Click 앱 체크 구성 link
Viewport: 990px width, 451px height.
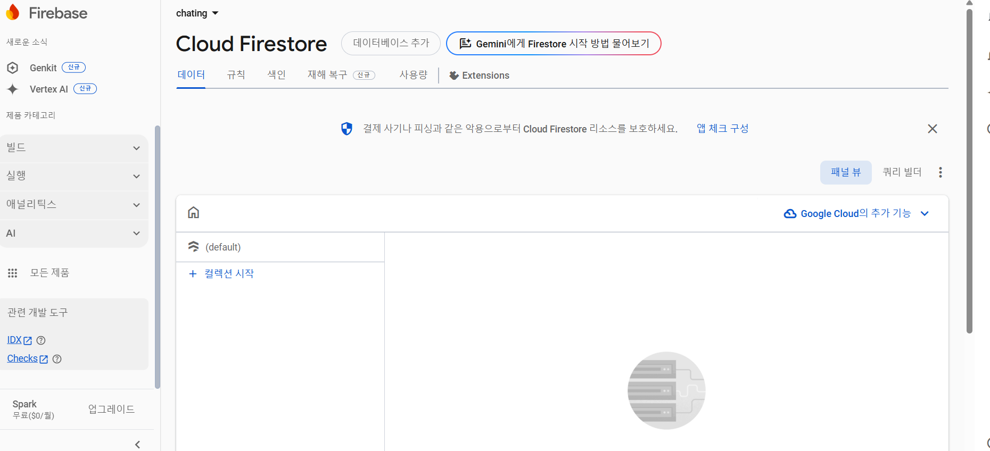(x=723, y=129)
